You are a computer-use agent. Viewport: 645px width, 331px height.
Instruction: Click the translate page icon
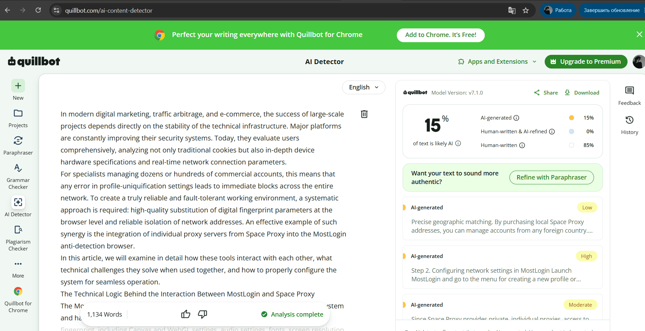click(x=512, y=10)
